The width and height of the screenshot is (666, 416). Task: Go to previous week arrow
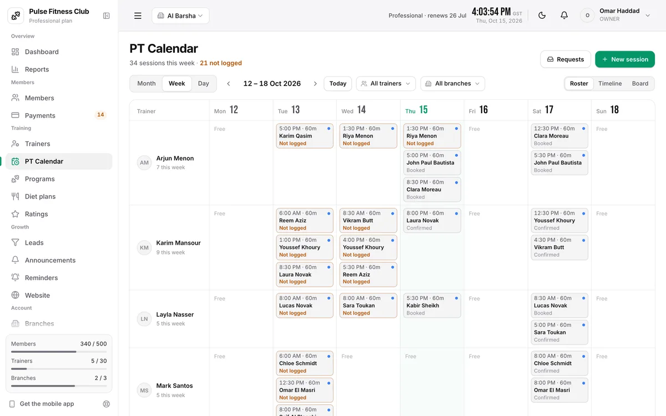coord(229,84)
